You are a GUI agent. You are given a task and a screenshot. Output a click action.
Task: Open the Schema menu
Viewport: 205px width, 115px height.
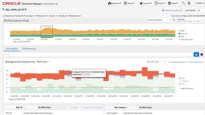pyautogui.click(x=62, y=16)
